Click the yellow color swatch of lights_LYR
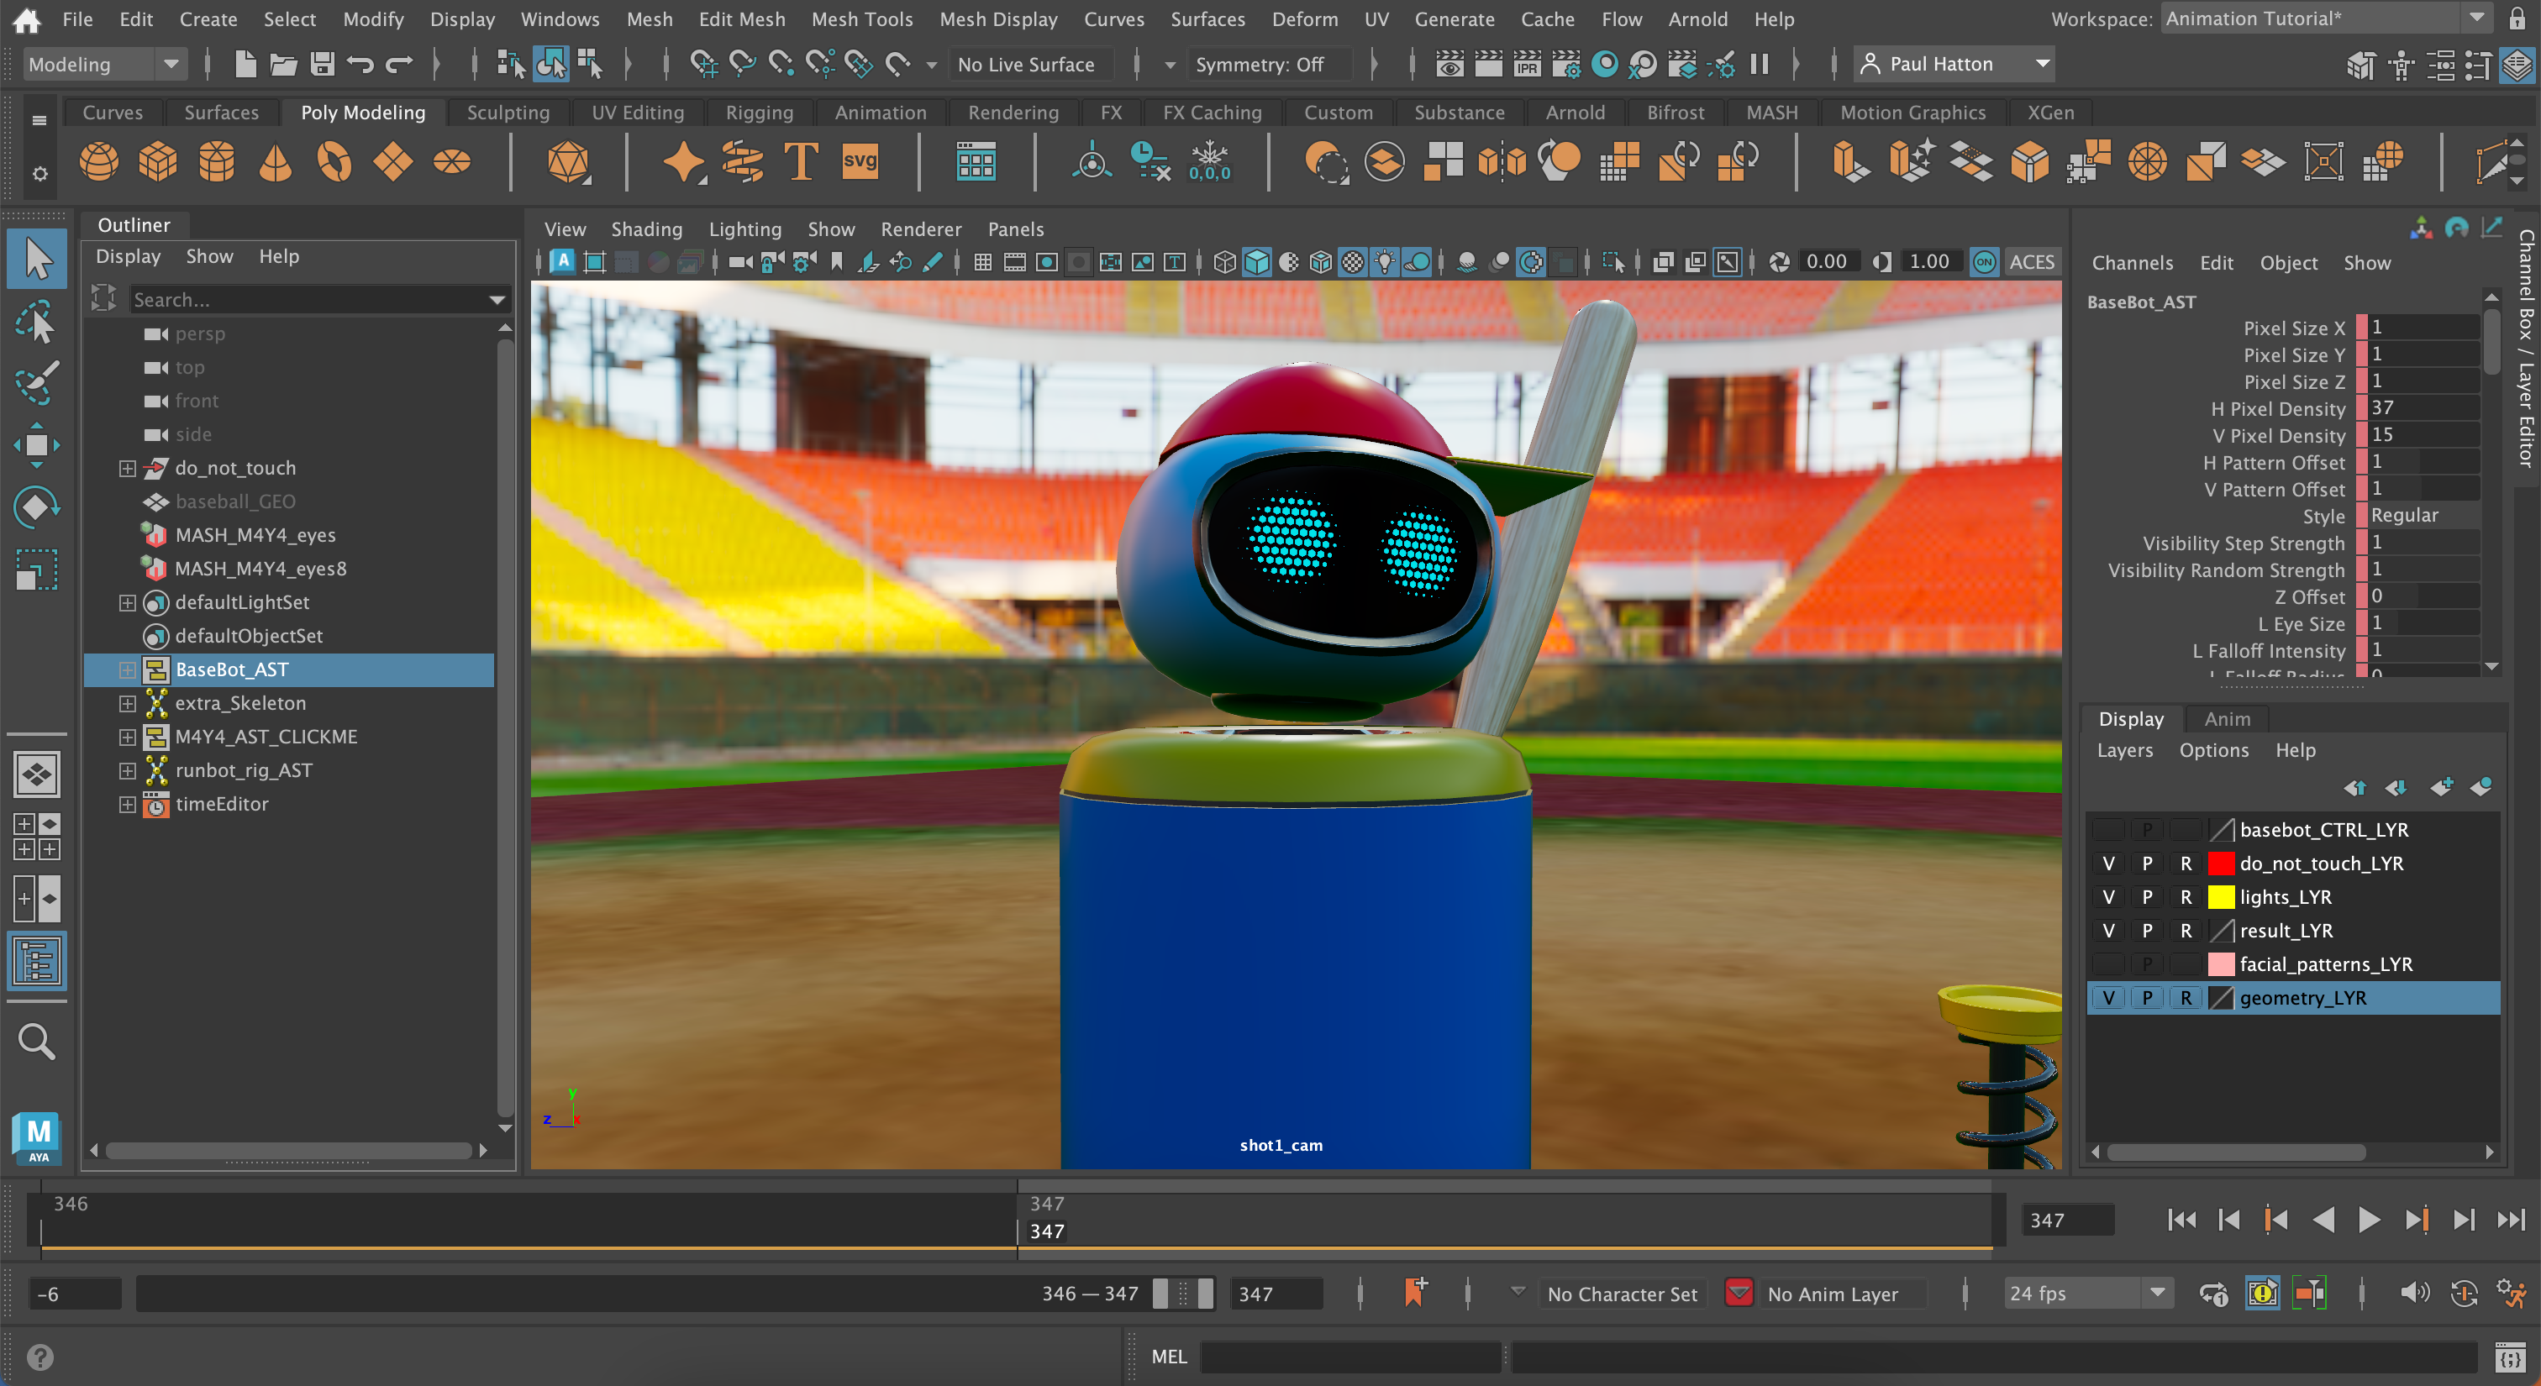The height and width of the screenshot is (1386, 2541). point(2222,897)
